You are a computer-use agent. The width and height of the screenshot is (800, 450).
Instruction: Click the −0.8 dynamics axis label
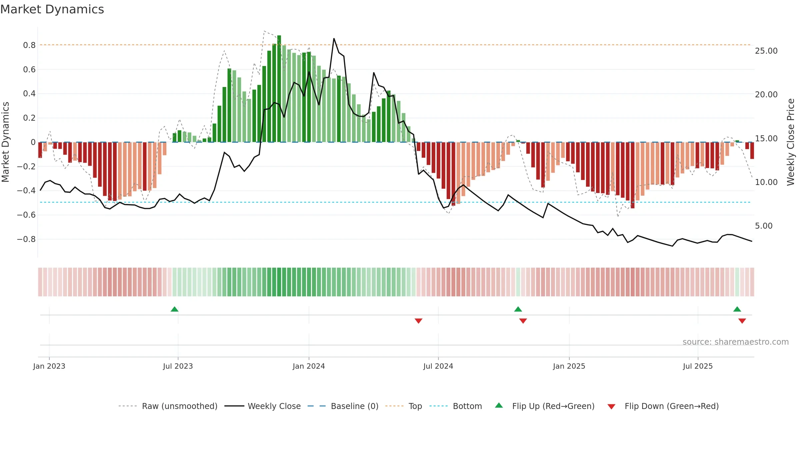[x=26, y=239]
